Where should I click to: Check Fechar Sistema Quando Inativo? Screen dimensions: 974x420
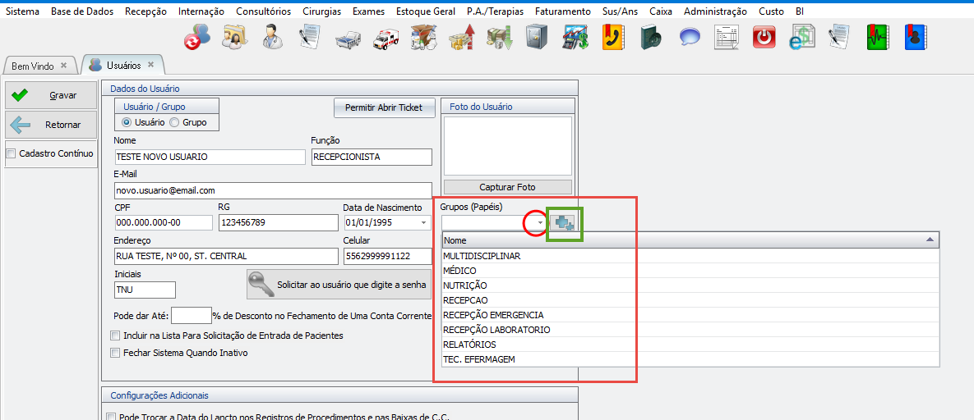click(x=114, y=353)
